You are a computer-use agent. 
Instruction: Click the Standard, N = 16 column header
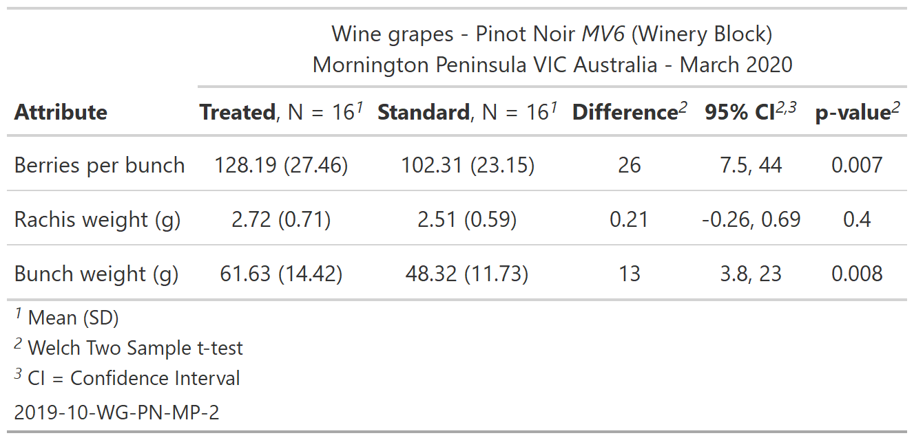pyautogui.click(x=467, y=112)
